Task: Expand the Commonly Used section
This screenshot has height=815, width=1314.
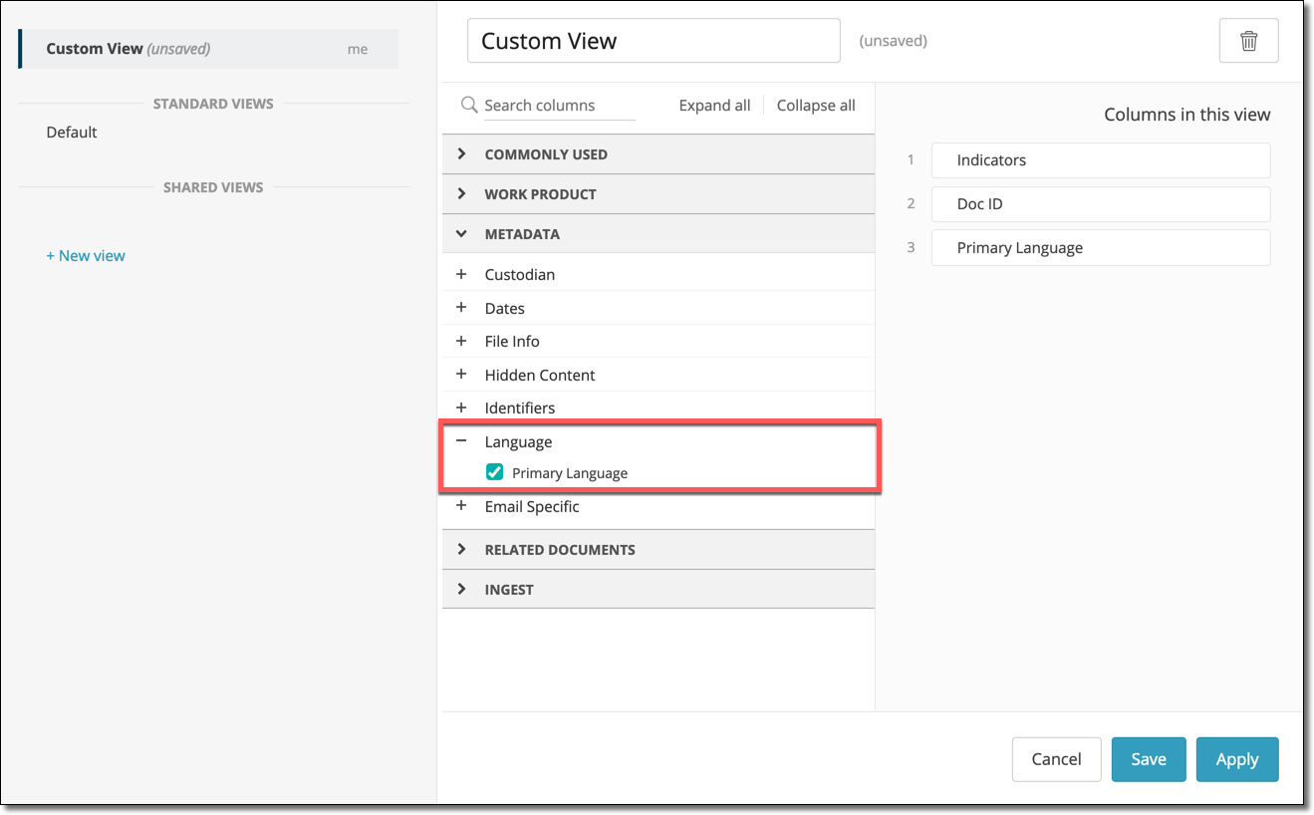Action: 658,154
